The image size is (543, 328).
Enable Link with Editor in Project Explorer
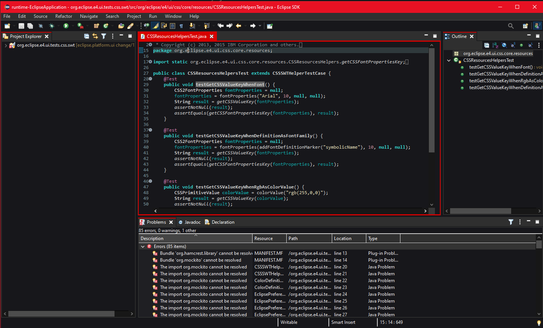pyautogui.click(x=95, y=36)
